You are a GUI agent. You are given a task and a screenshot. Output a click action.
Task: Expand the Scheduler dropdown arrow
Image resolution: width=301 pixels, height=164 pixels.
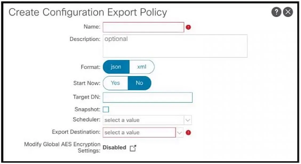pos(188,120)
